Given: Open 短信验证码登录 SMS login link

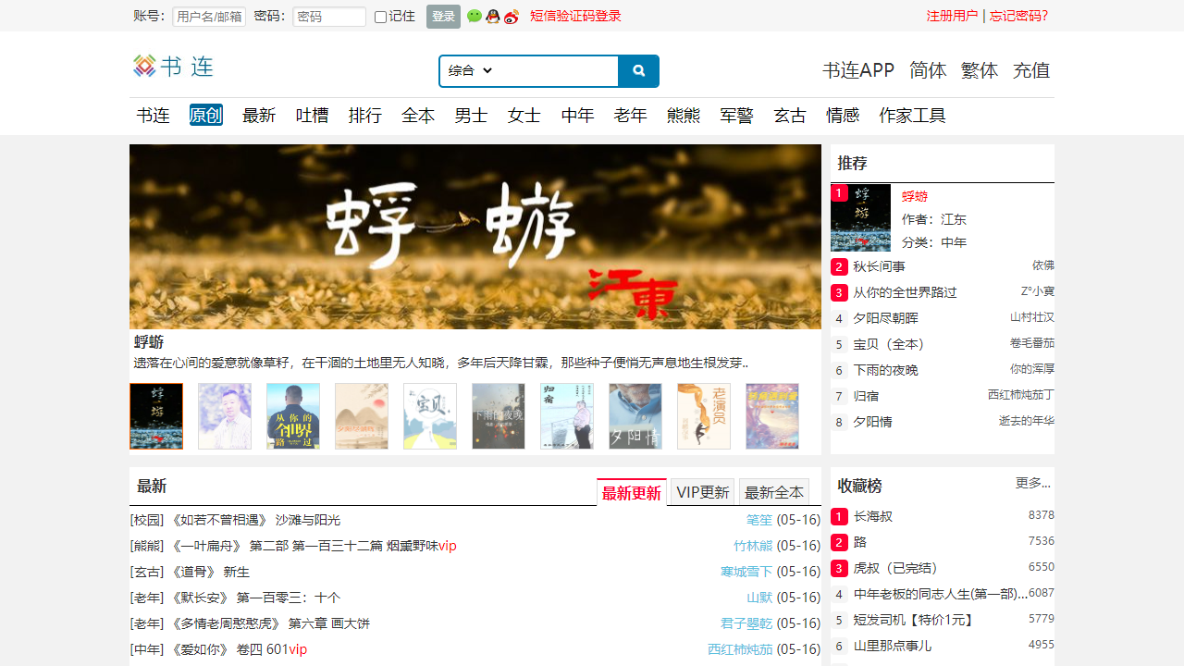Looking at the screenshot, I should click(x=575, y=16).
